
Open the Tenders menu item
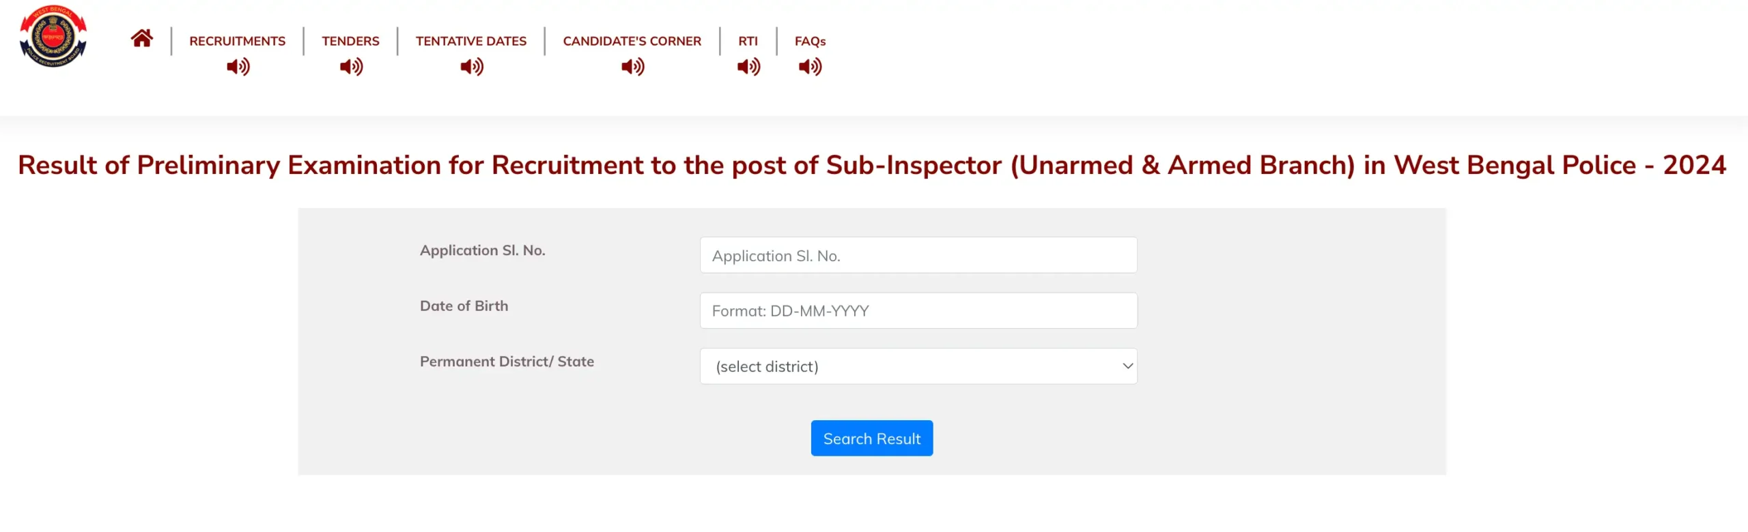(350, 41)
